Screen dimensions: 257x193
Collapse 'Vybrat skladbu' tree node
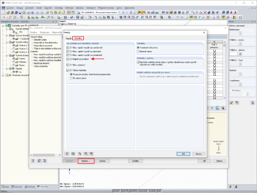pyautogui.click(x=7, y=36)
